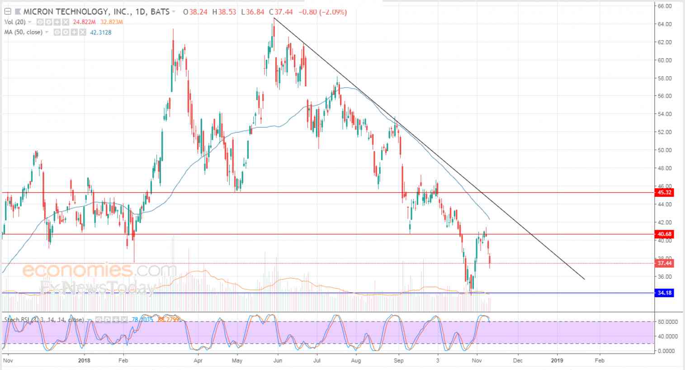Toggle visibility of Stoch RSI indicator
Screen dimensions: 685x370
(x=98, y=320)
